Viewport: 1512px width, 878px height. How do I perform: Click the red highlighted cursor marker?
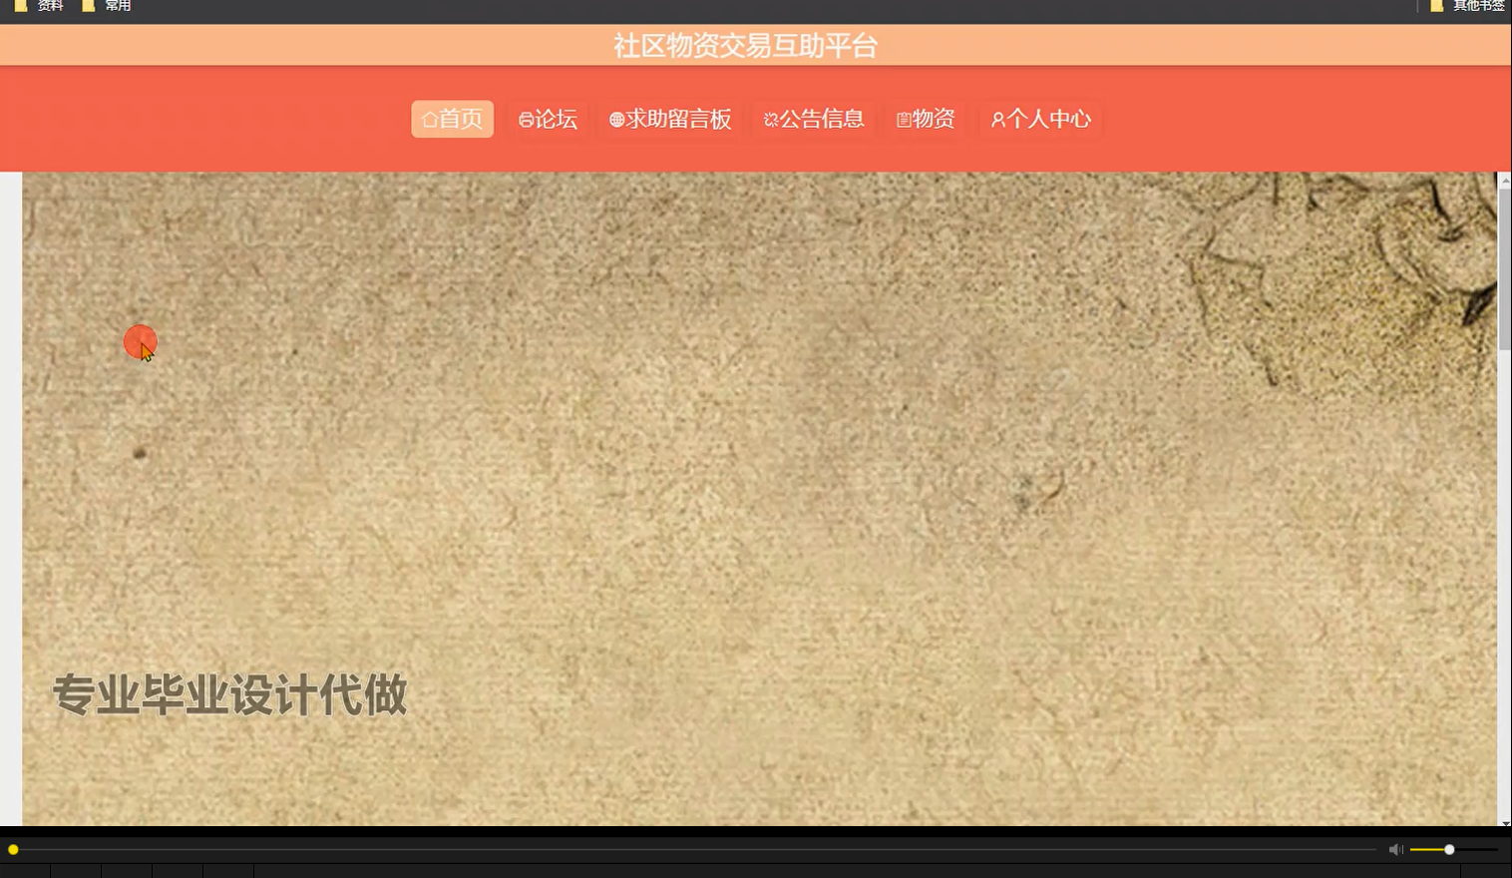(x=141, y=342)
